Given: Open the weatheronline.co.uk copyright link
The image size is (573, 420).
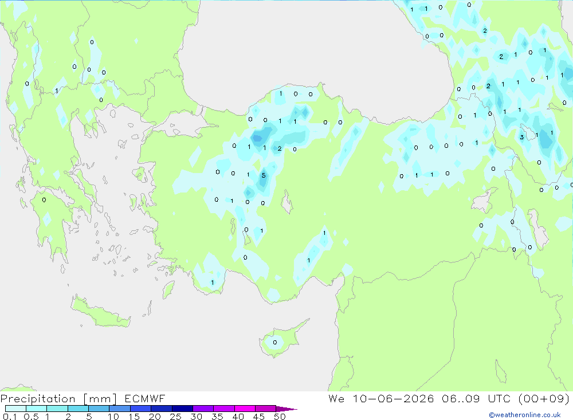Looking at the screenshot, I should coord(525,415).
